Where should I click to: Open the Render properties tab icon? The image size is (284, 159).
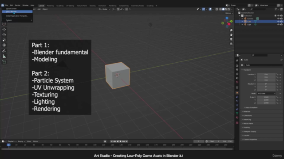[x=237, y=66]
